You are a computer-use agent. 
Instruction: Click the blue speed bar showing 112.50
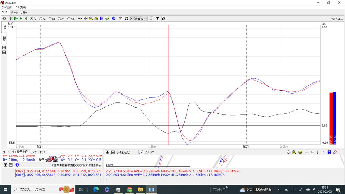tap(335, 118)
